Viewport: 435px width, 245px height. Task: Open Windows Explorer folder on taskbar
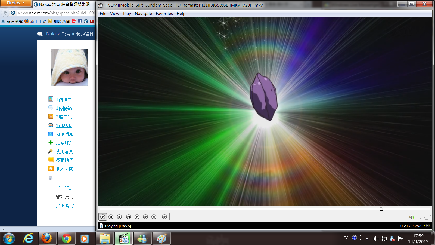(x=104, y=239)
